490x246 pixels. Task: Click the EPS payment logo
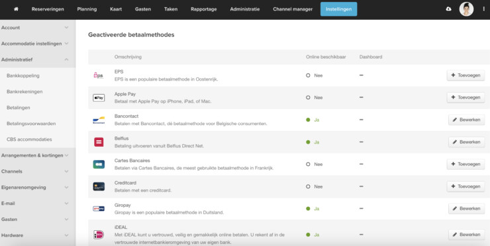pos(99,75)
